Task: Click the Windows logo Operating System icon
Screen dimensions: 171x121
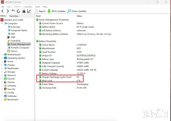Action: click(x=5, y=58)
